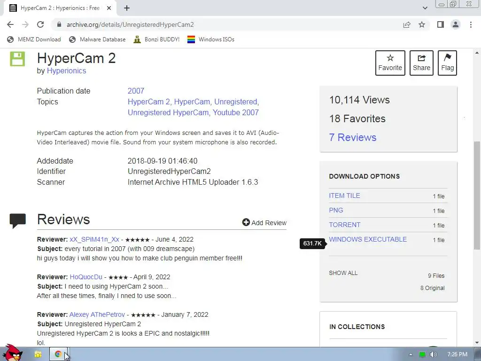Click the Identifier value UnregisteredHyperCam2
This screenshot has width=481, height=361.
[169, 171]
